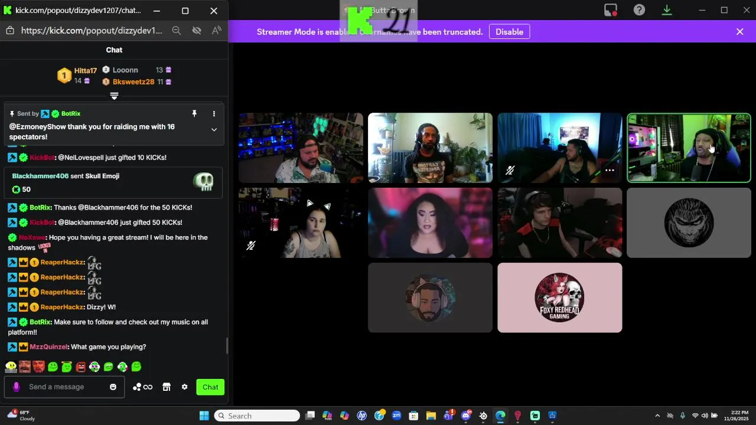Viewport: 756px width, 425px height.
Task: Select the last green blob emote
Action: pyautogui.click(x=136, y=367)
